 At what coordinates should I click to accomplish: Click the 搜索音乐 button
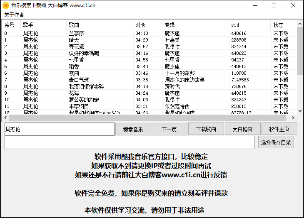133,129
